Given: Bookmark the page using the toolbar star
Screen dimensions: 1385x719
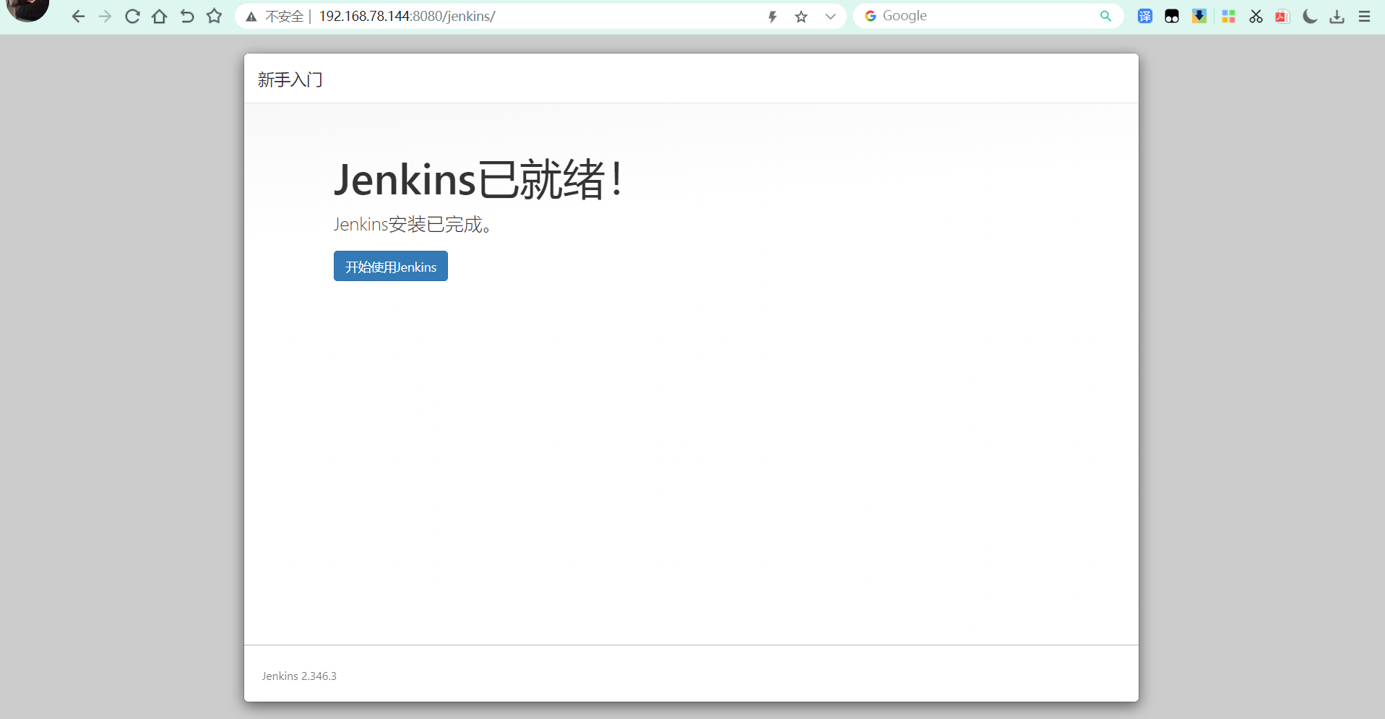Looking at the screenshot, I should [x=215, y=16].
